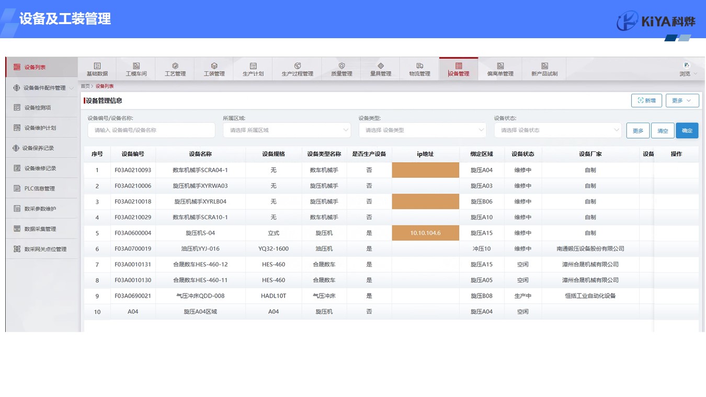Open the 工模车间 module icon

point(136,66)
